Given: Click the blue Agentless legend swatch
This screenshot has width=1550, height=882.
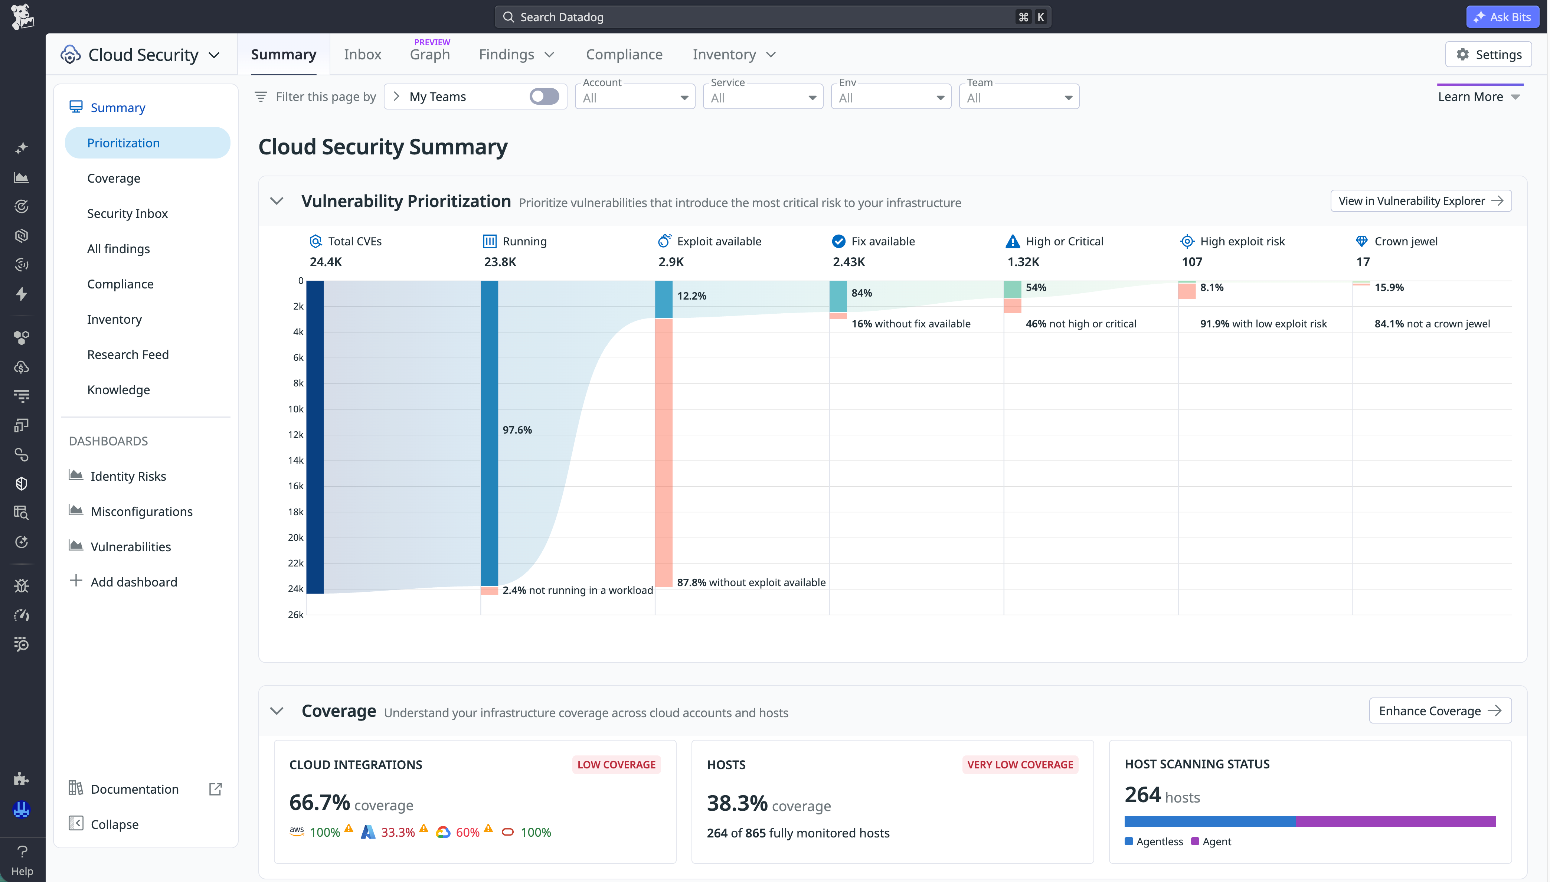Looking at the screenshot, I should [x=1128, y=842].
